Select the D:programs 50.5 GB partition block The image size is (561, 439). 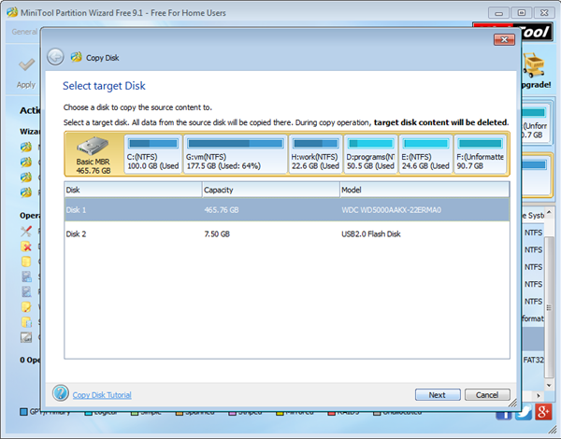pos(370,154)
